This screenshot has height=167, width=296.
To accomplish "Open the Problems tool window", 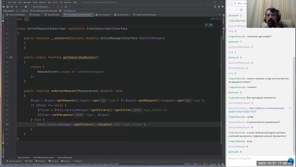I will pos(40,161).
